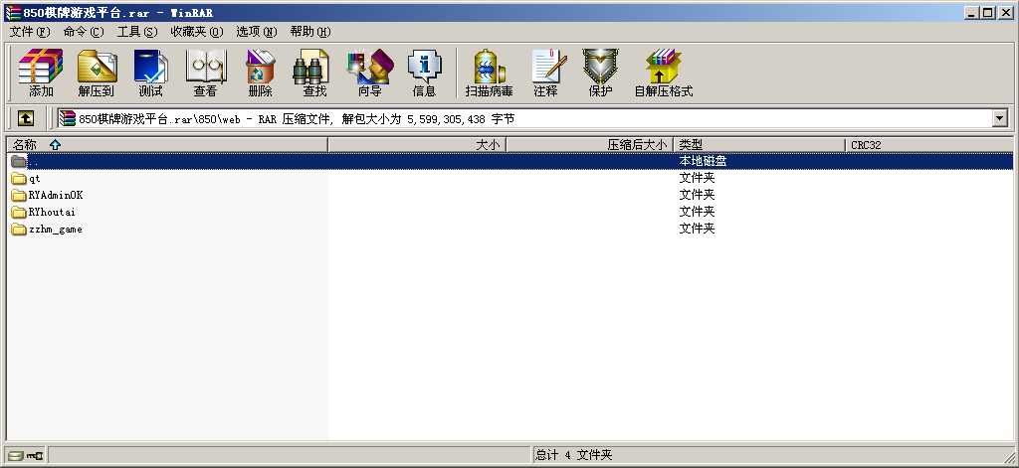The width and height of the screenshot is (1019, 468).
Task: Click the 查看 (View) toolbar icon
Action: click(x=205, y=66)
